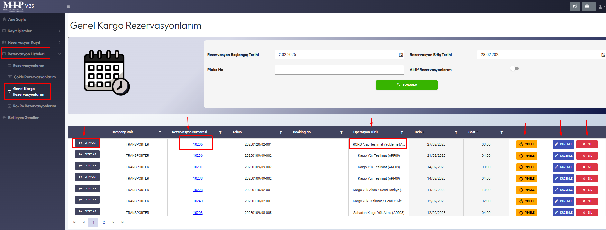Image resolution: width=606 pixels, height=230 pixels.
Task: Open the announcements megaphone icon
Action: (x=574, y=6)
